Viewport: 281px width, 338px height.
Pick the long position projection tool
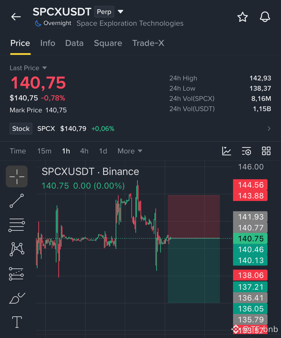[16, 274]
